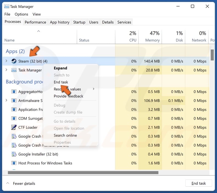
Task: Click the AggregatorHost process icon
Action: pos(14,92)
